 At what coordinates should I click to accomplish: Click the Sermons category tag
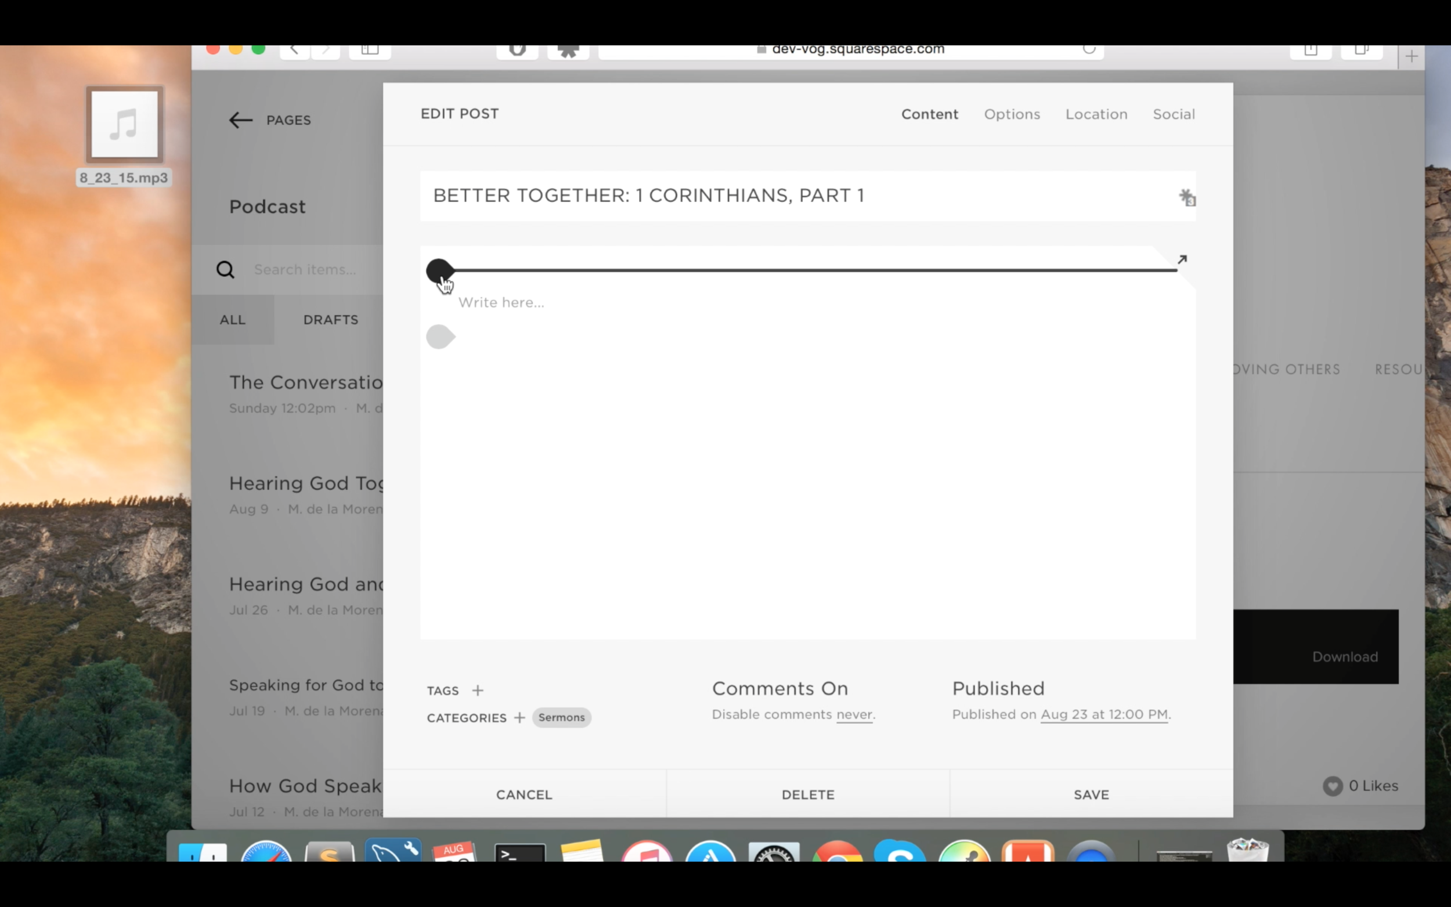(x=561, y=717)
